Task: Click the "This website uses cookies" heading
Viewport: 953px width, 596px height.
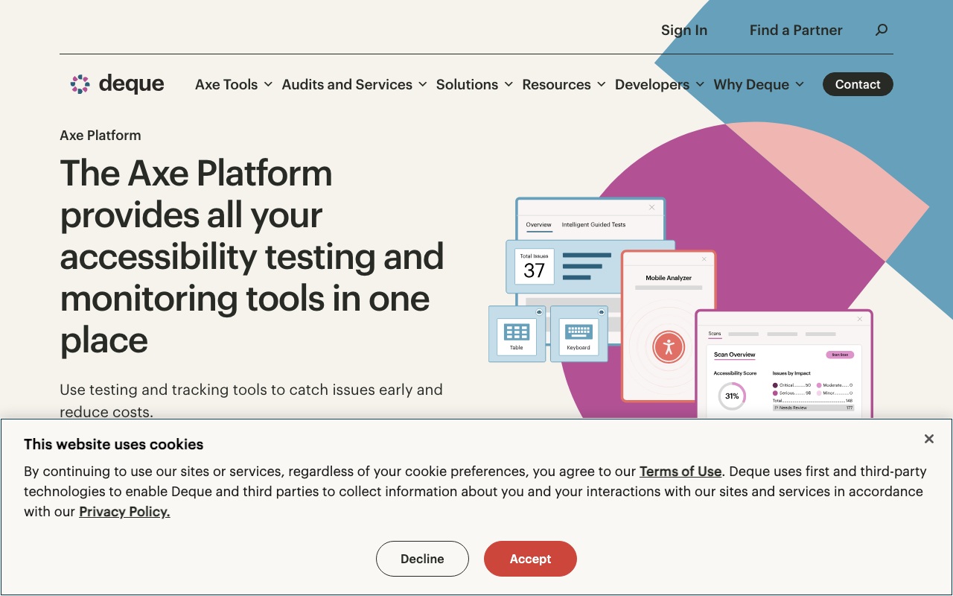Action: (114, 444)
